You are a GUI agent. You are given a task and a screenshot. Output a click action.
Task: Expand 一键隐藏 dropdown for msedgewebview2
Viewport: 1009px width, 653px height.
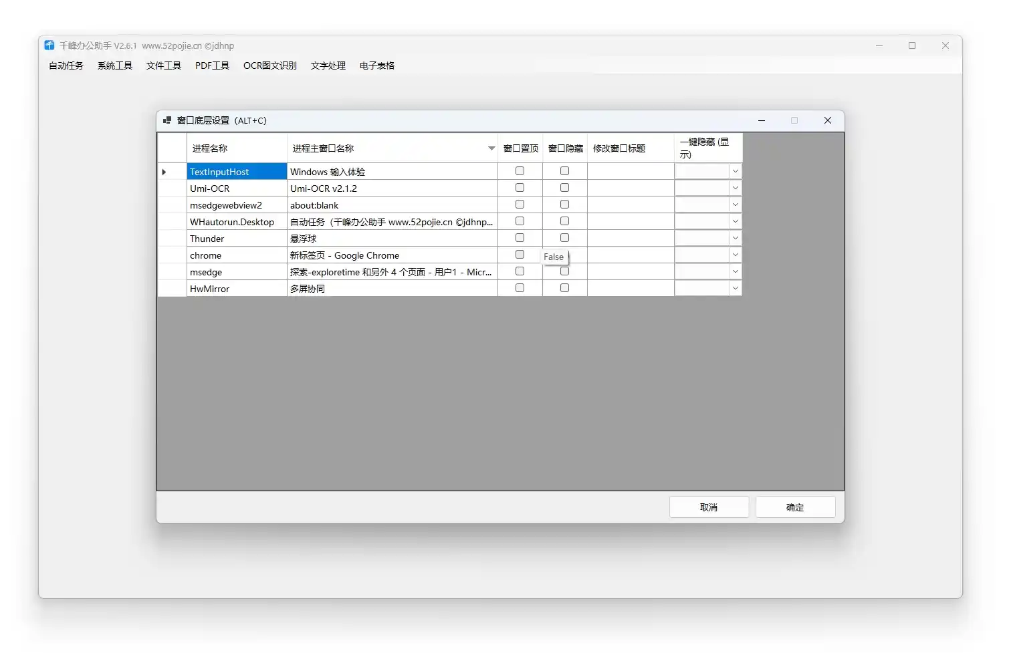click(x=735, y=205)
